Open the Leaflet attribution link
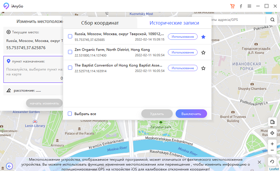 (274, 169)
